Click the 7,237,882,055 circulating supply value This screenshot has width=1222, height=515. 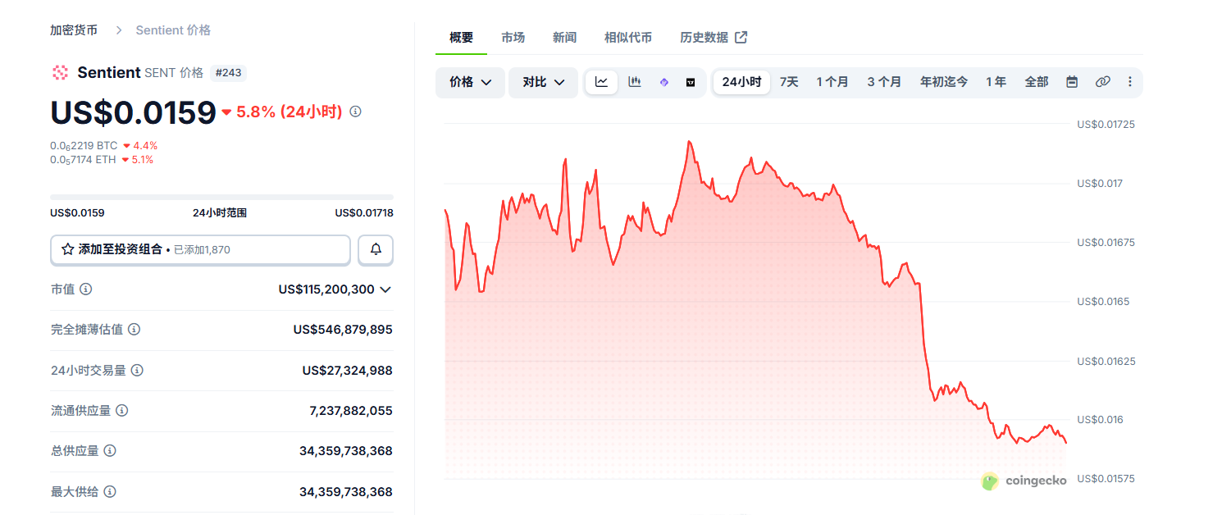pyautogui.click(x=351, y=411)
